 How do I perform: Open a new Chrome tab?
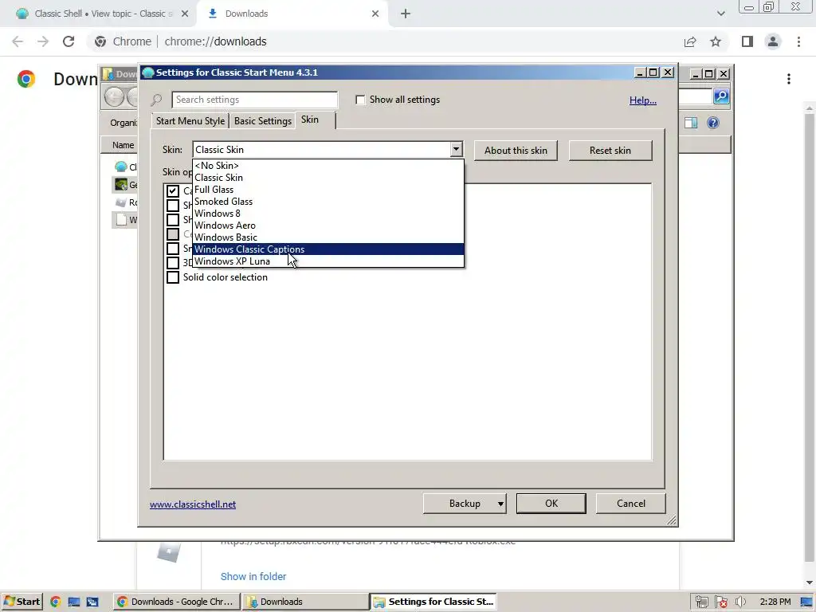point(406,14)
